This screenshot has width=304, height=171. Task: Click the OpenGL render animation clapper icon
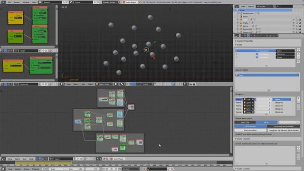[194, 84]
